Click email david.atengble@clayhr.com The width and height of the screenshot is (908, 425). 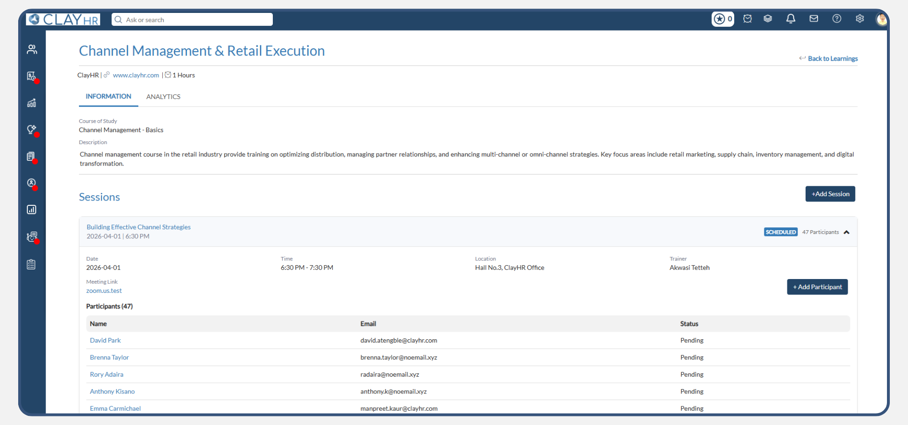click(399, 340)
